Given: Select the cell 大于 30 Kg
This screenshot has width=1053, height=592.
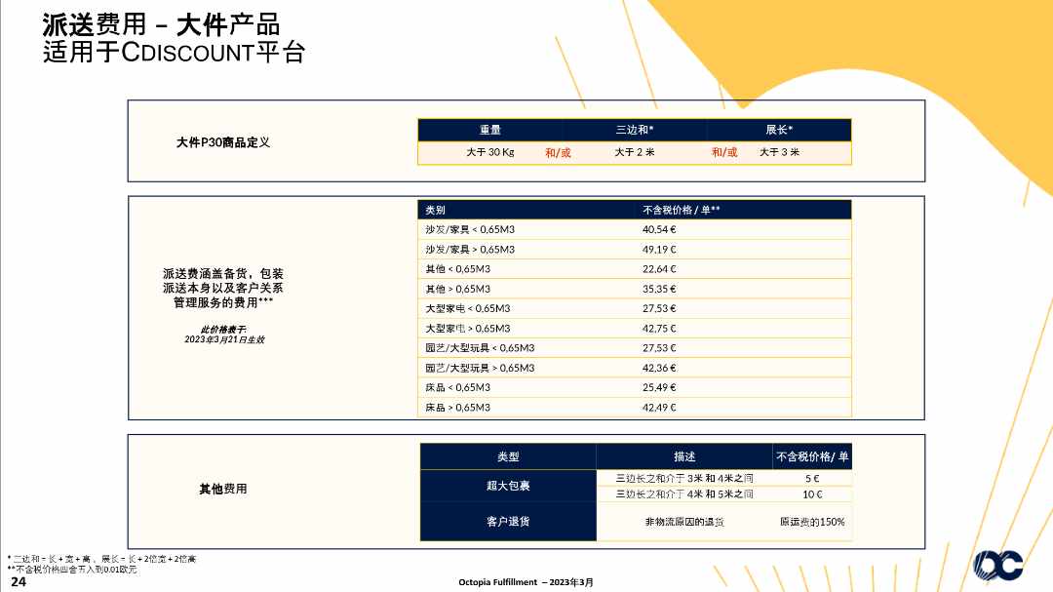Looking at the screenshot, I should click(x=490, y=152).
